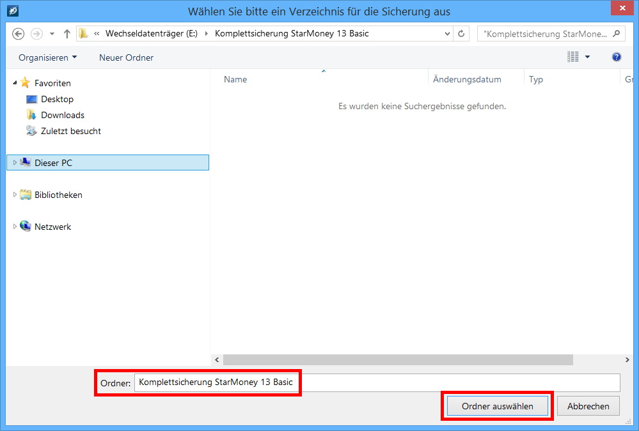Click the back navigation arrow
Viewport: 639px width, 431px height.
(x=18, y=34)
